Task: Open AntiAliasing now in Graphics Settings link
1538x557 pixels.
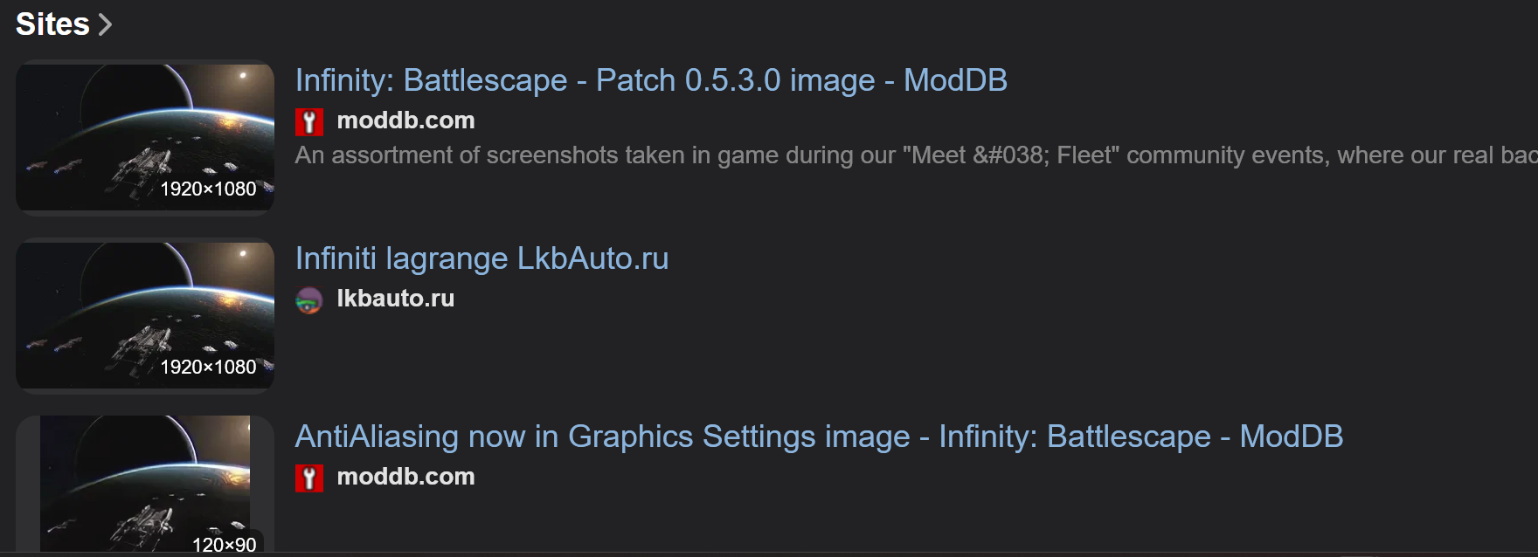Action: tap(819, 437)
